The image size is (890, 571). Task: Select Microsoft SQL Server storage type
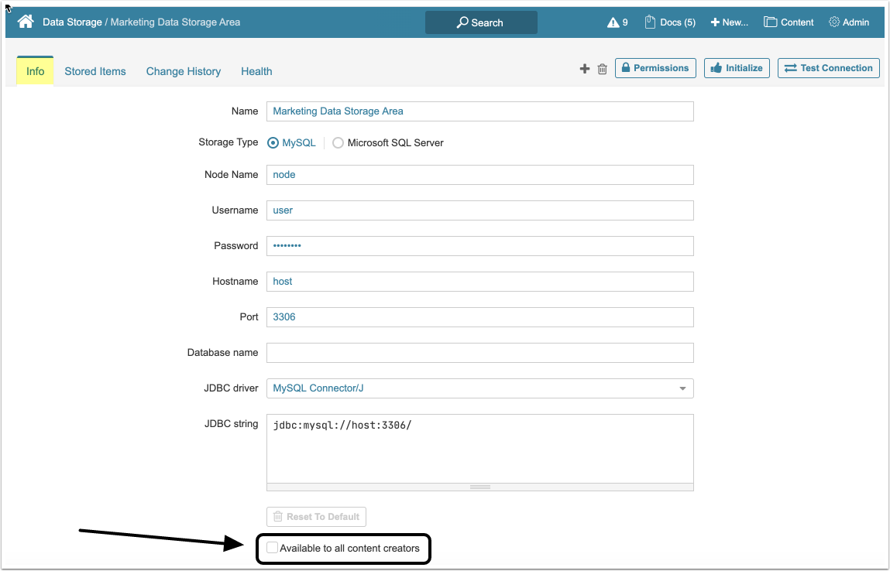pyautogui.click(x=338, y=143)
